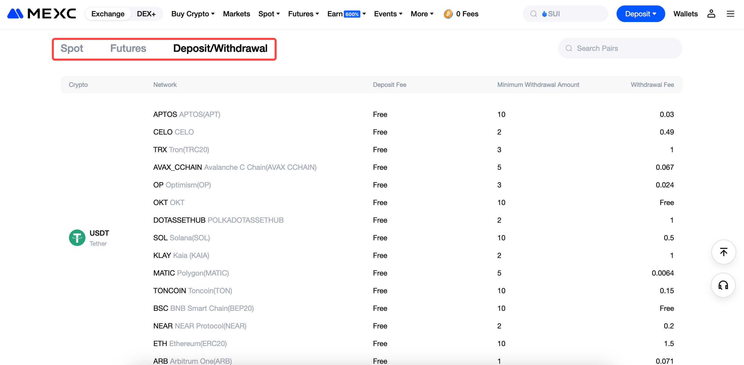This screenshot has height=365, width=744.
Task: Click the scroll-to-top arrow button
Action: click(x=723, y=252)
